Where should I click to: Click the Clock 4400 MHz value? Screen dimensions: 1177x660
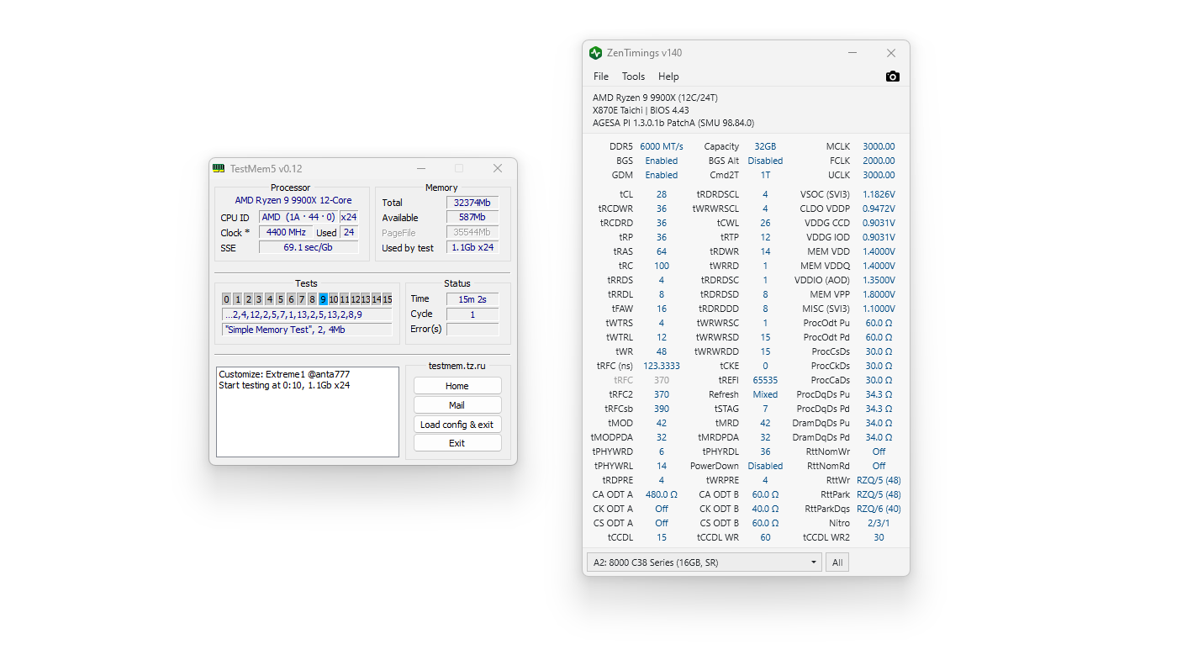tap(286, 233)
